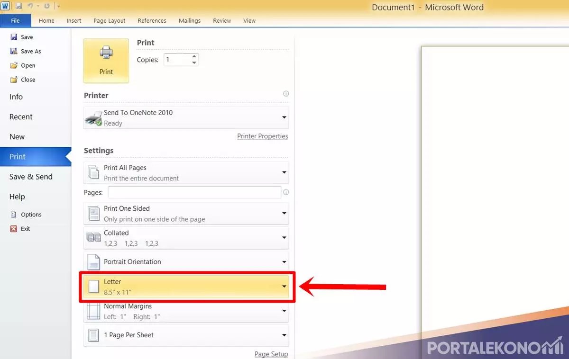Click the Save icon in Quick Access Toolbar
569x359 pixels.
[x=19, y=6]
